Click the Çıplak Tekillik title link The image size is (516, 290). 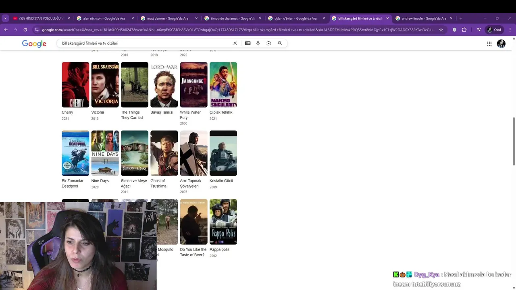click(221, 112)
